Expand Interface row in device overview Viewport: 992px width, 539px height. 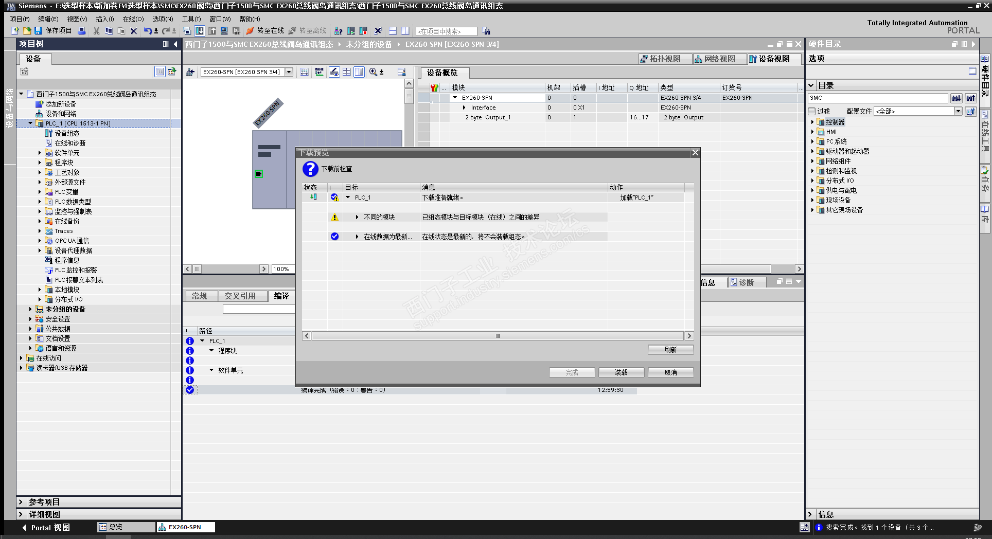tap(464, 107)
